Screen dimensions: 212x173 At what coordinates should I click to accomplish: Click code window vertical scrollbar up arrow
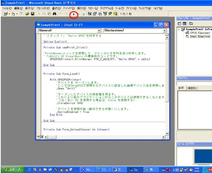tap(167, 37)
